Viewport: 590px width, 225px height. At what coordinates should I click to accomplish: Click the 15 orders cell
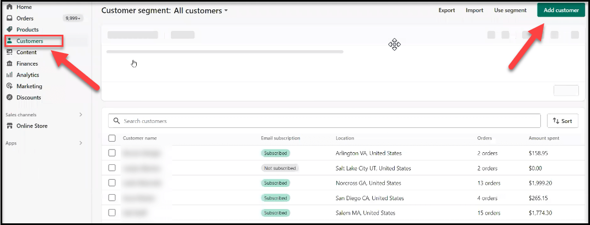coord(489,213)
